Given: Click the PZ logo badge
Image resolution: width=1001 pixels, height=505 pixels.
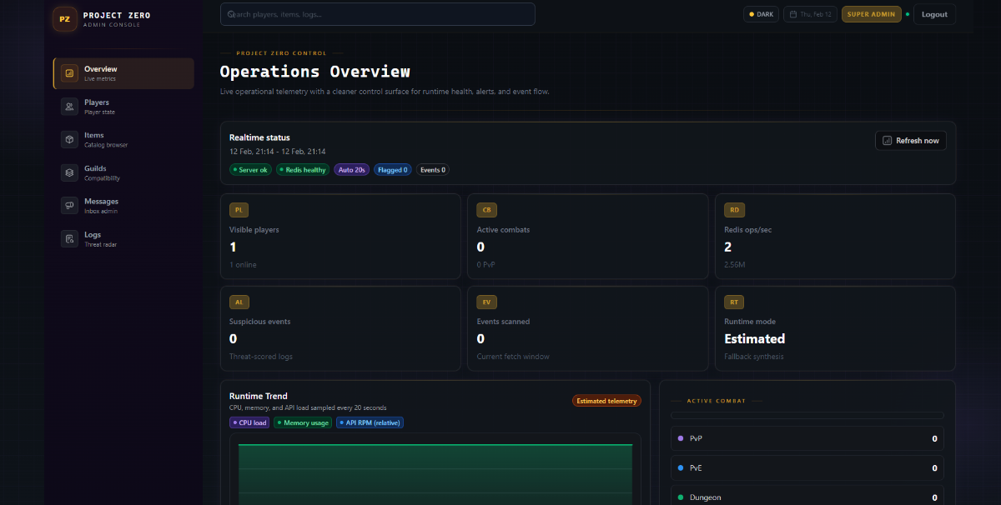Looking at the screenshot, I should click(65, 18).
